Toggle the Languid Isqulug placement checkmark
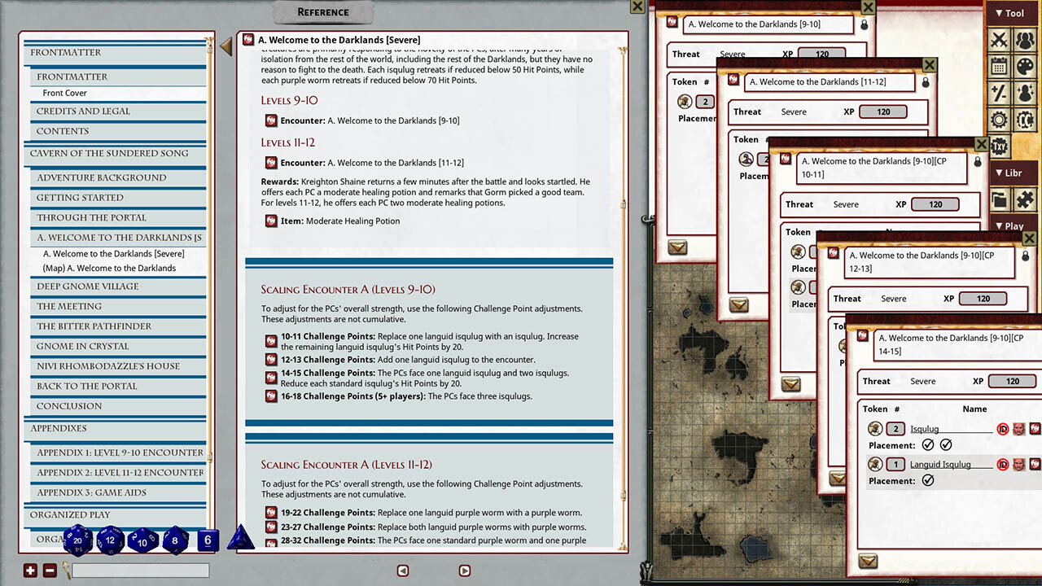 coord(927,481)
